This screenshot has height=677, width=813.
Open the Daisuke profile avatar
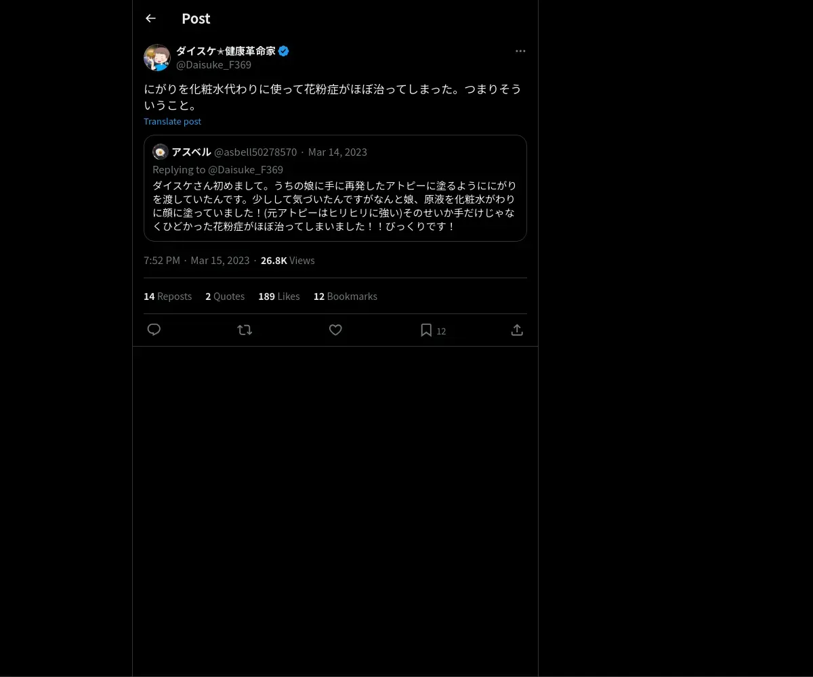157,58
